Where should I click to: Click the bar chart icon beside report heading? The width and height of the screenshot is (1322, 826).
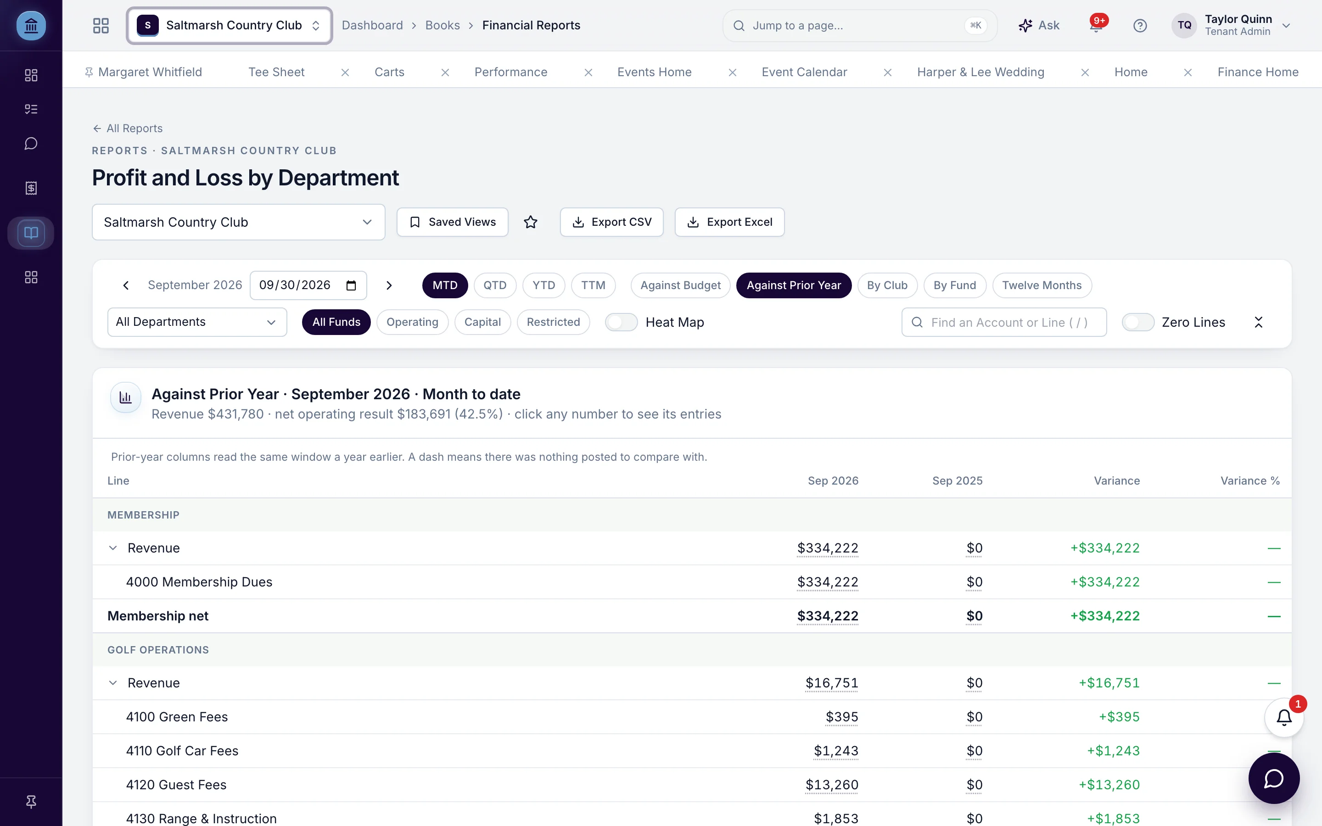[126, 397]
